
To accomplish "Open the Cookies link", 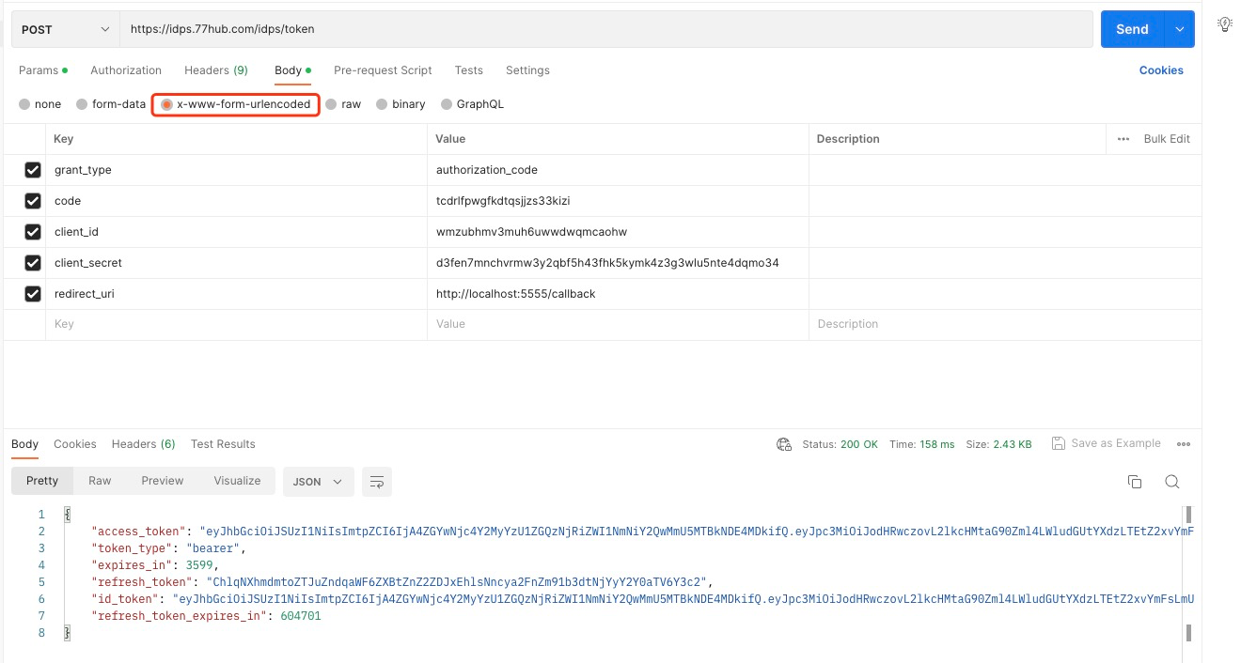I will click(1161, 70).
